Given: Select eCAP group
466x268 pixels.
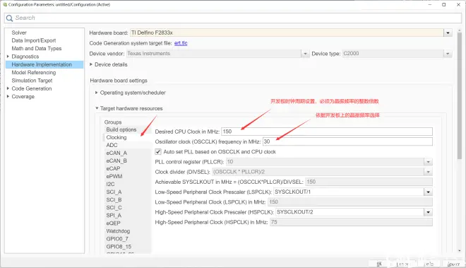Looking at the screenshot, I should 113,168.
